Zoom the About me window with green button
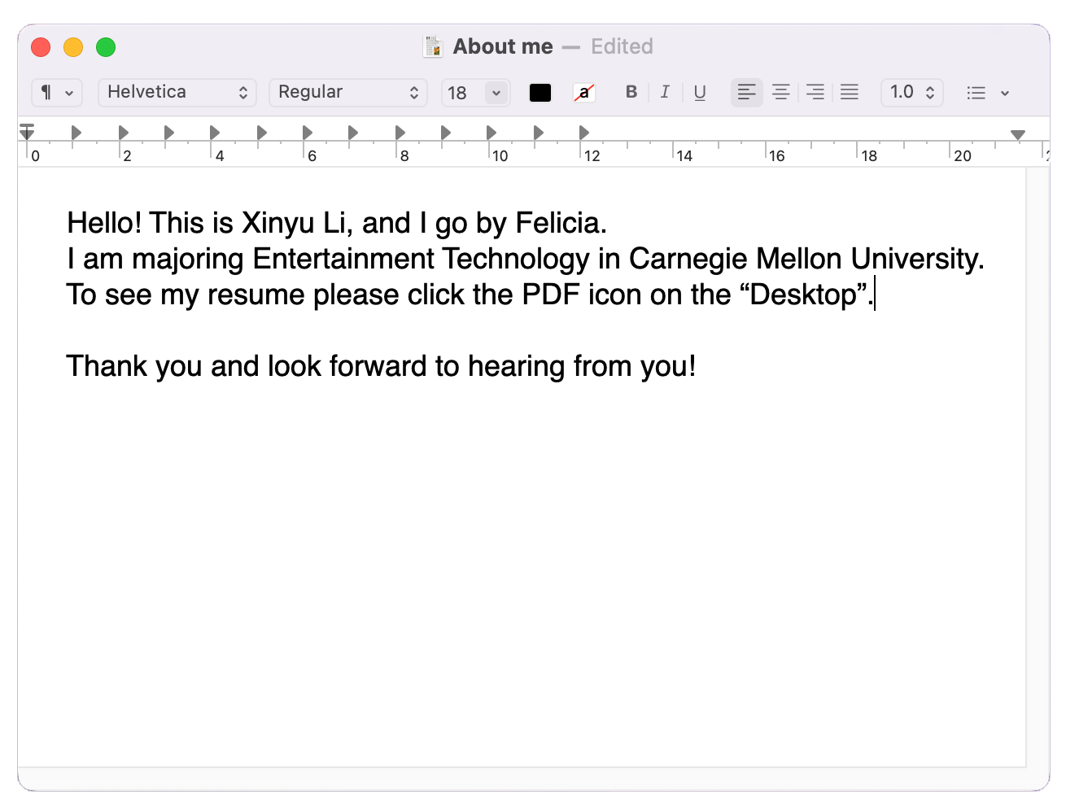This screenshot has height=812, width=1066. [106, 47]
